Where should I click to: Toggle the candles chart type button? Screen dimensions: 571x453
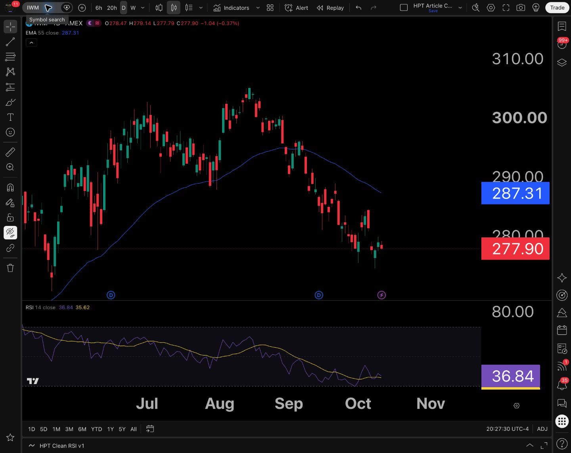[x=174, y=8]
